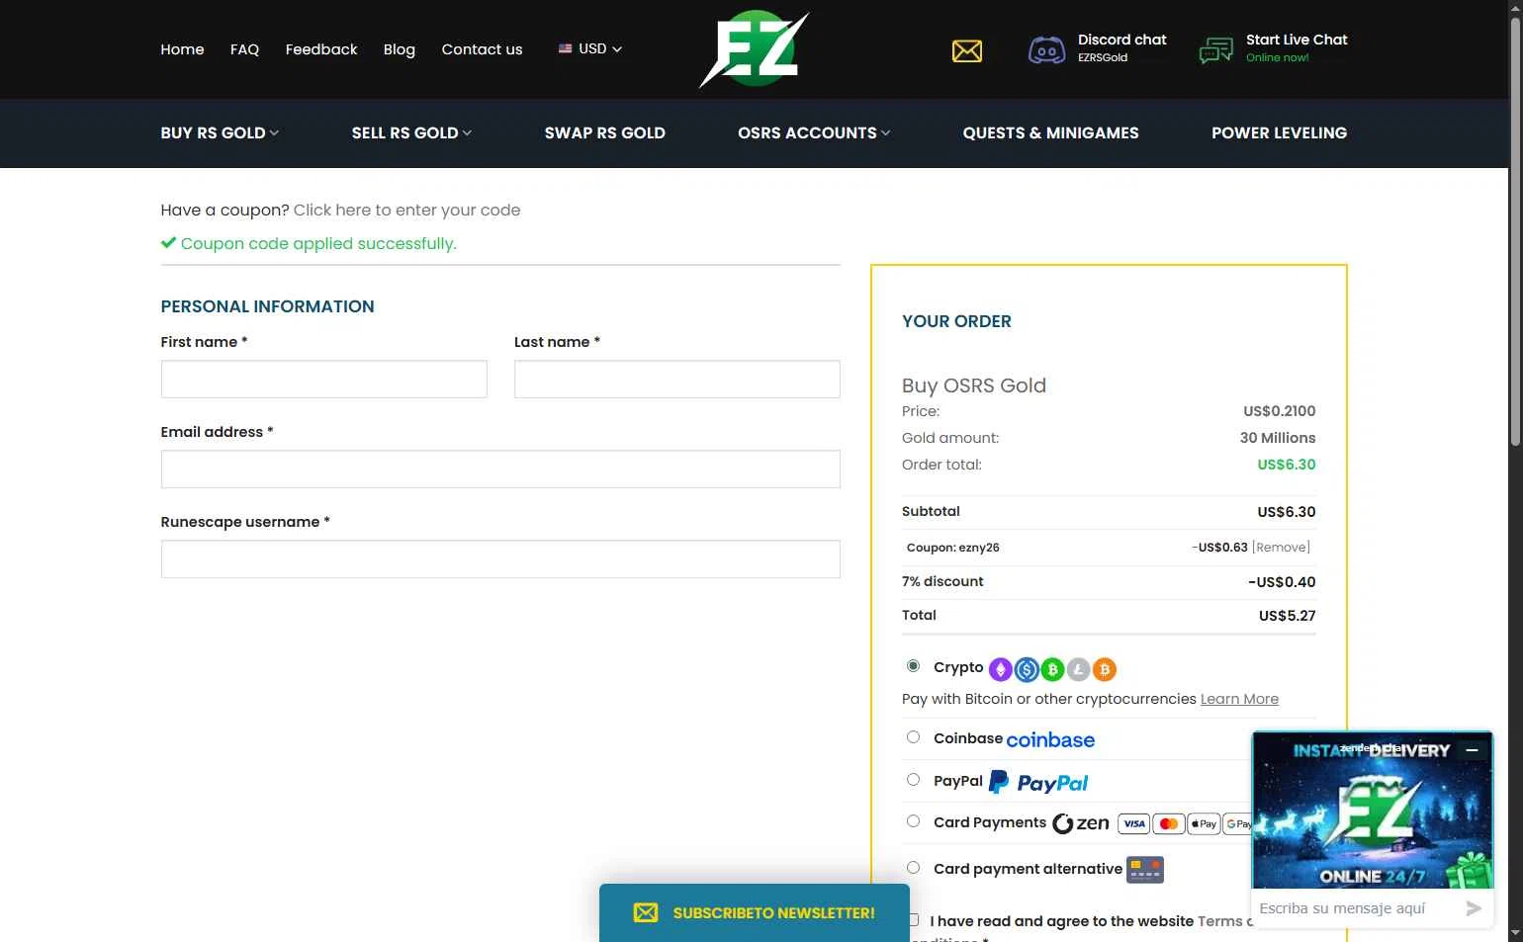Select Card payment alternative option

(913, 868)
